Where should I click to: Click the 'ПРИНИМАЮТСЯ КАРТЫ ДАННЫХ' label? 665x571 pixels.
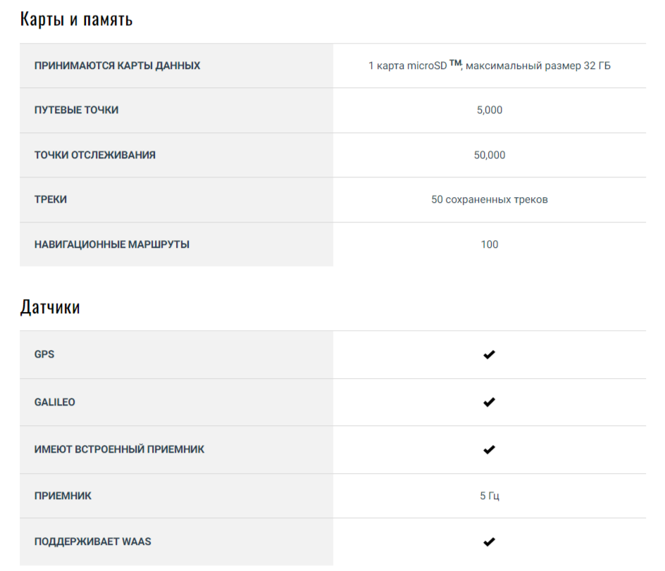(117, 65)
